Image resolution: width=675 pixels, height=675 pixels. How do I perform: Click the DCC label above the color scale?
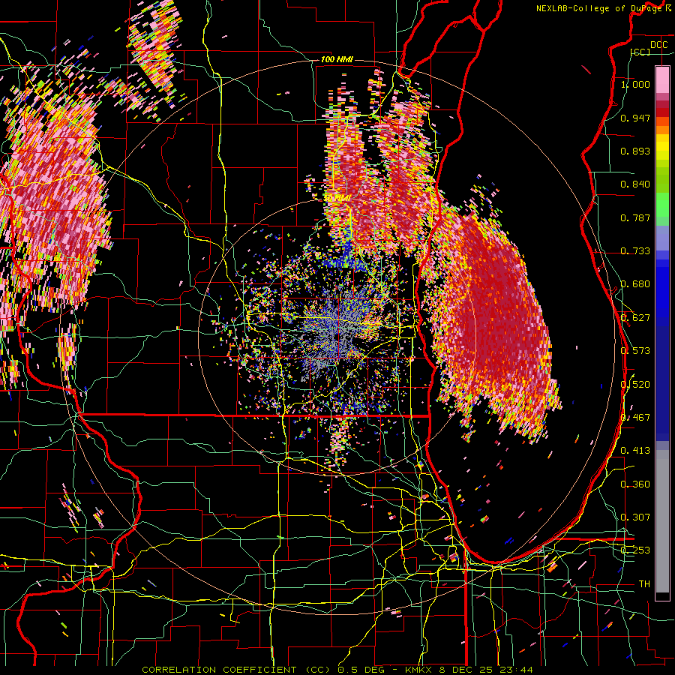(x=658, y=44)
